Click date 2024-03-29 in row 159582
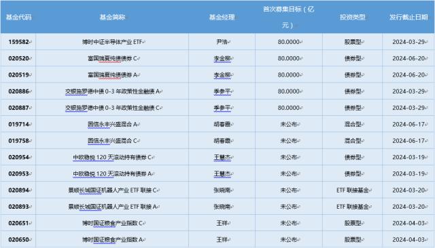Image resolution: width=435 pixels, height=248 pixels. tap(408, 42)
